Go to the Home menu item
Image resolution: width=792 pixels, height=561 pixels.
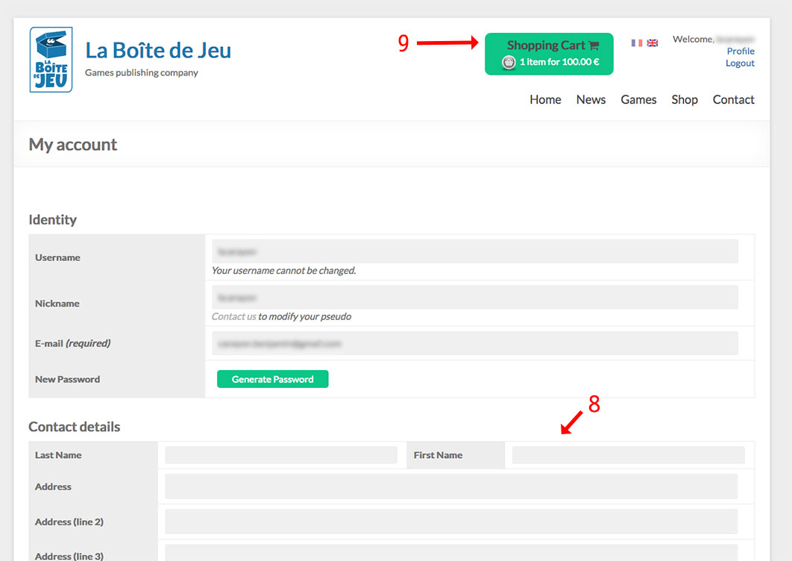click(x=545, y=100)
